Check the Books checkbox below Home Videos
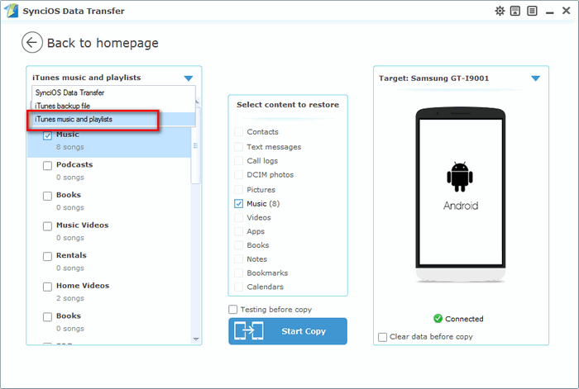The width and height of the screenshot is (579, 389). tap(47, 316)
